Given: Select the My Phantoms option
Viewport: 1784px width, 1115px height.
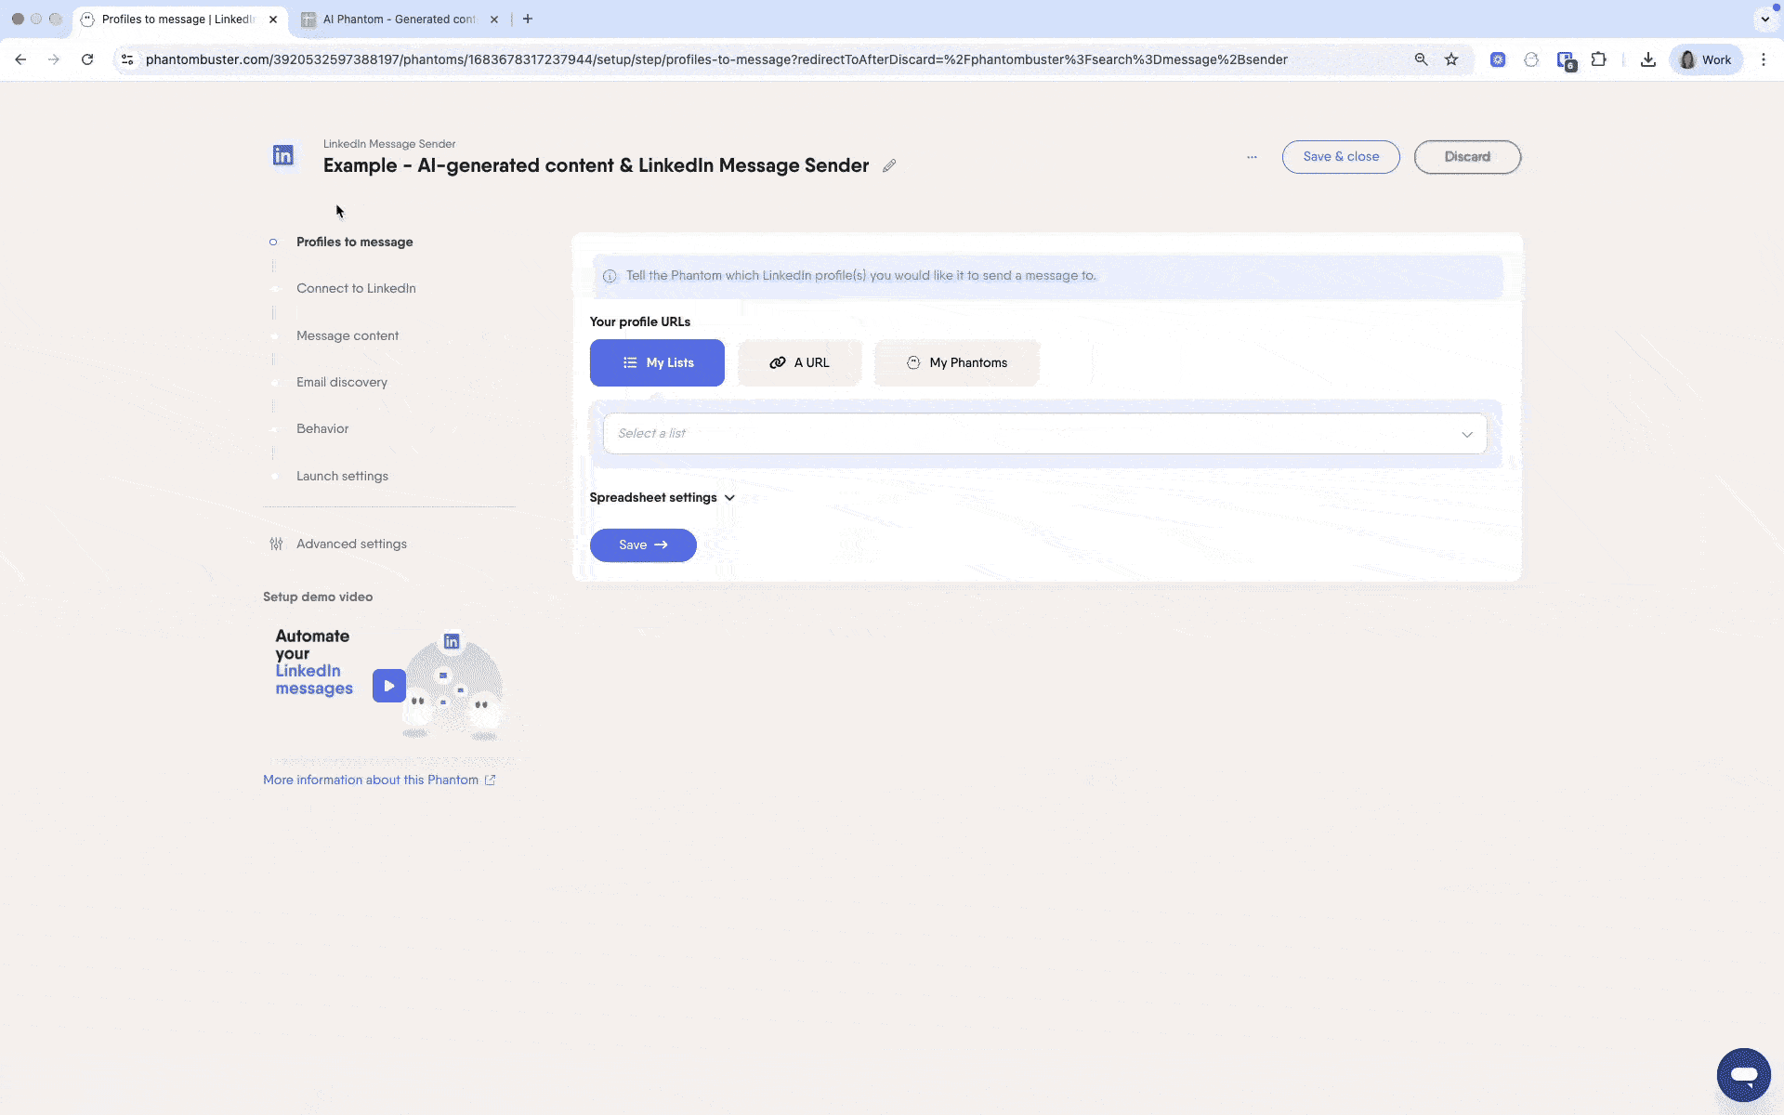Looking at the screenshot, I should coord(957,362).
